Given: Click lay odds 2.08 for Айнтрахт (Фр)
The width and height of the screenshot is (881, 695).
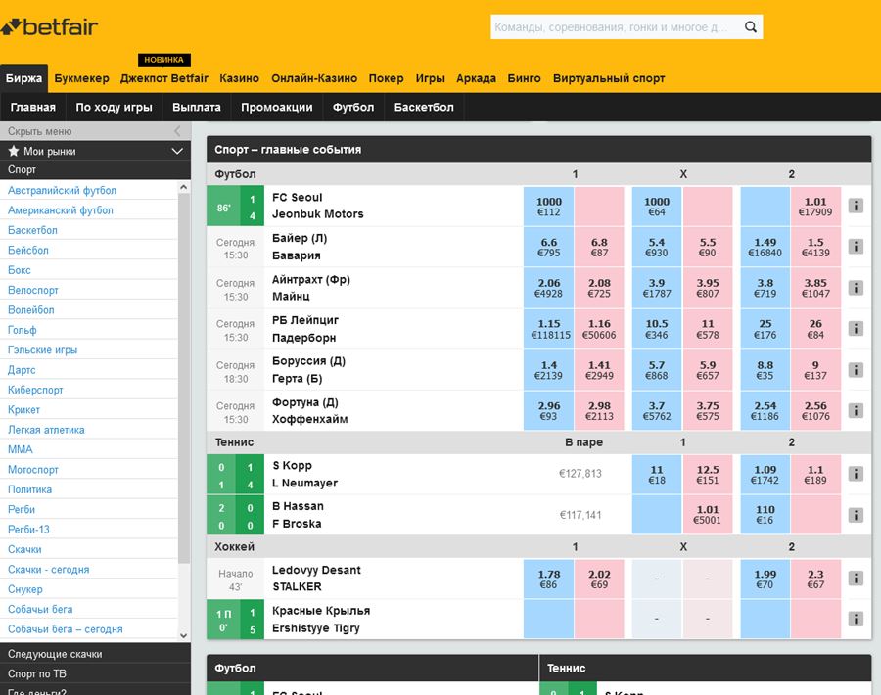Looking at the screenshot, I should [599, 288].
